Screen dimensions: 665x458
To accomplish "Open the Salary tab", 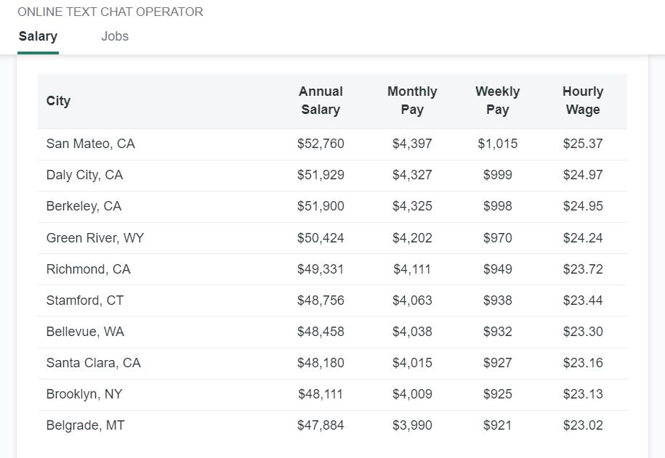I will point(39,36).
